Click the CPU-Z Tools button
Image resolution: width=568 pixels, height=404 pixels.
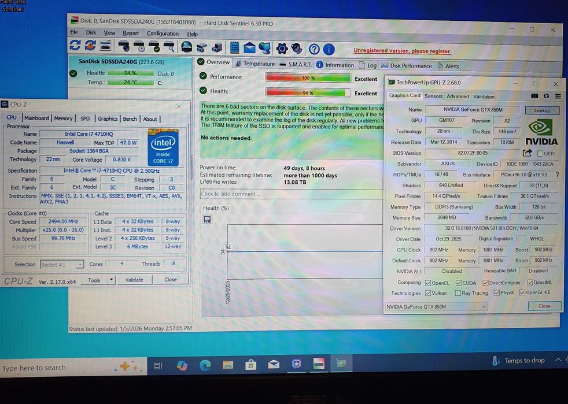click(x=94, y=280)
